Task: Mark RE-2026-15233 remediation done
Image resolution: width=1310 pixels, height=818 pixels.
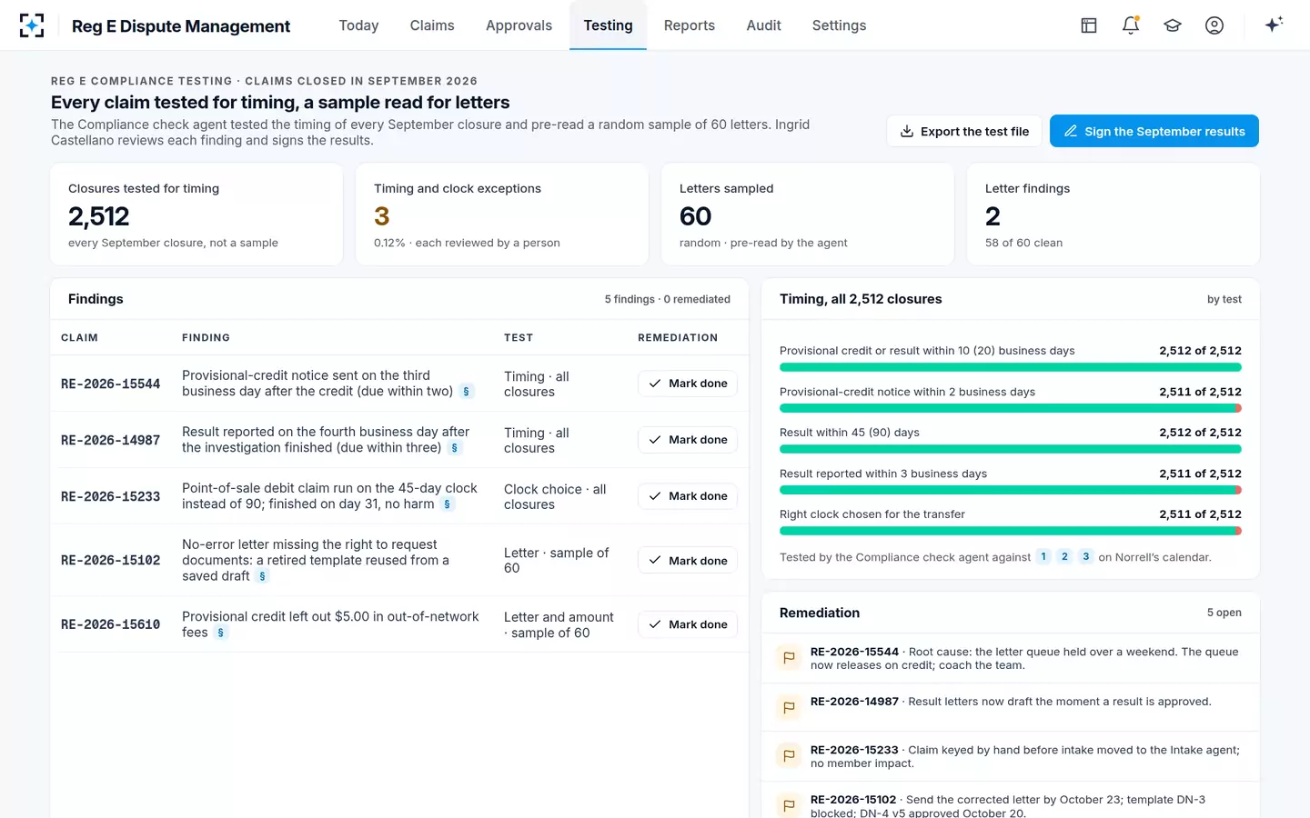Action: (688, 496)
